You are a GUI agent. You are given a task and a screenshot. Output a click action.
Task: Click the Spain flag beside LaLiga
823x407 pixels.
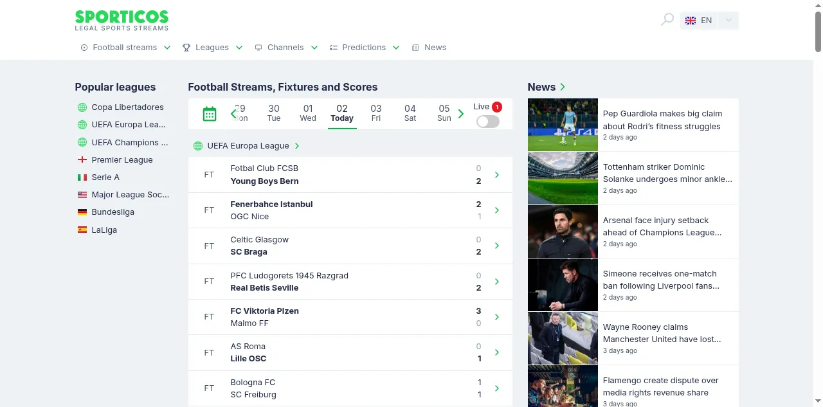coord(82,230)
